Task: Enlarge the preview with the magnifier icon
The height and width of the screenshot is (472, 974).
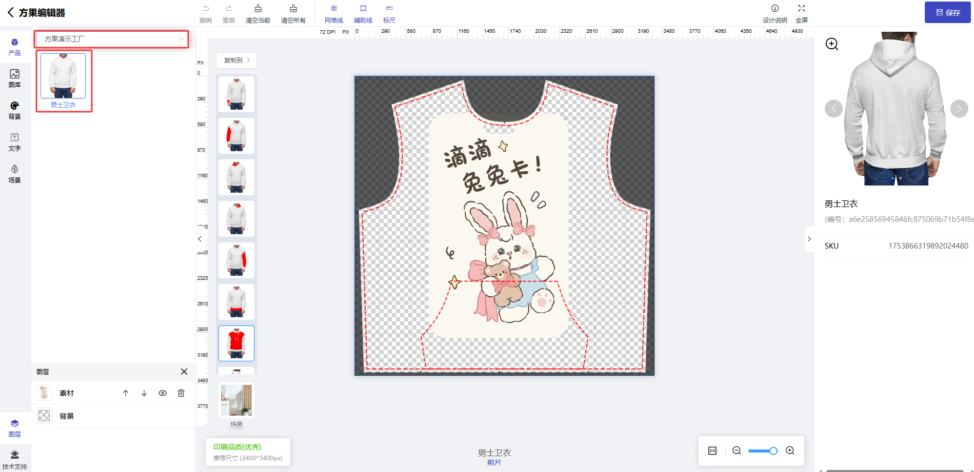Action: [832, 44]
